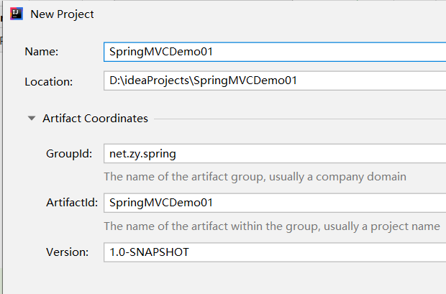The width and height of the screenshot is (446, 294).
Task: Click the Artifact Coordinates section header text
Action: tap(95, 119)
